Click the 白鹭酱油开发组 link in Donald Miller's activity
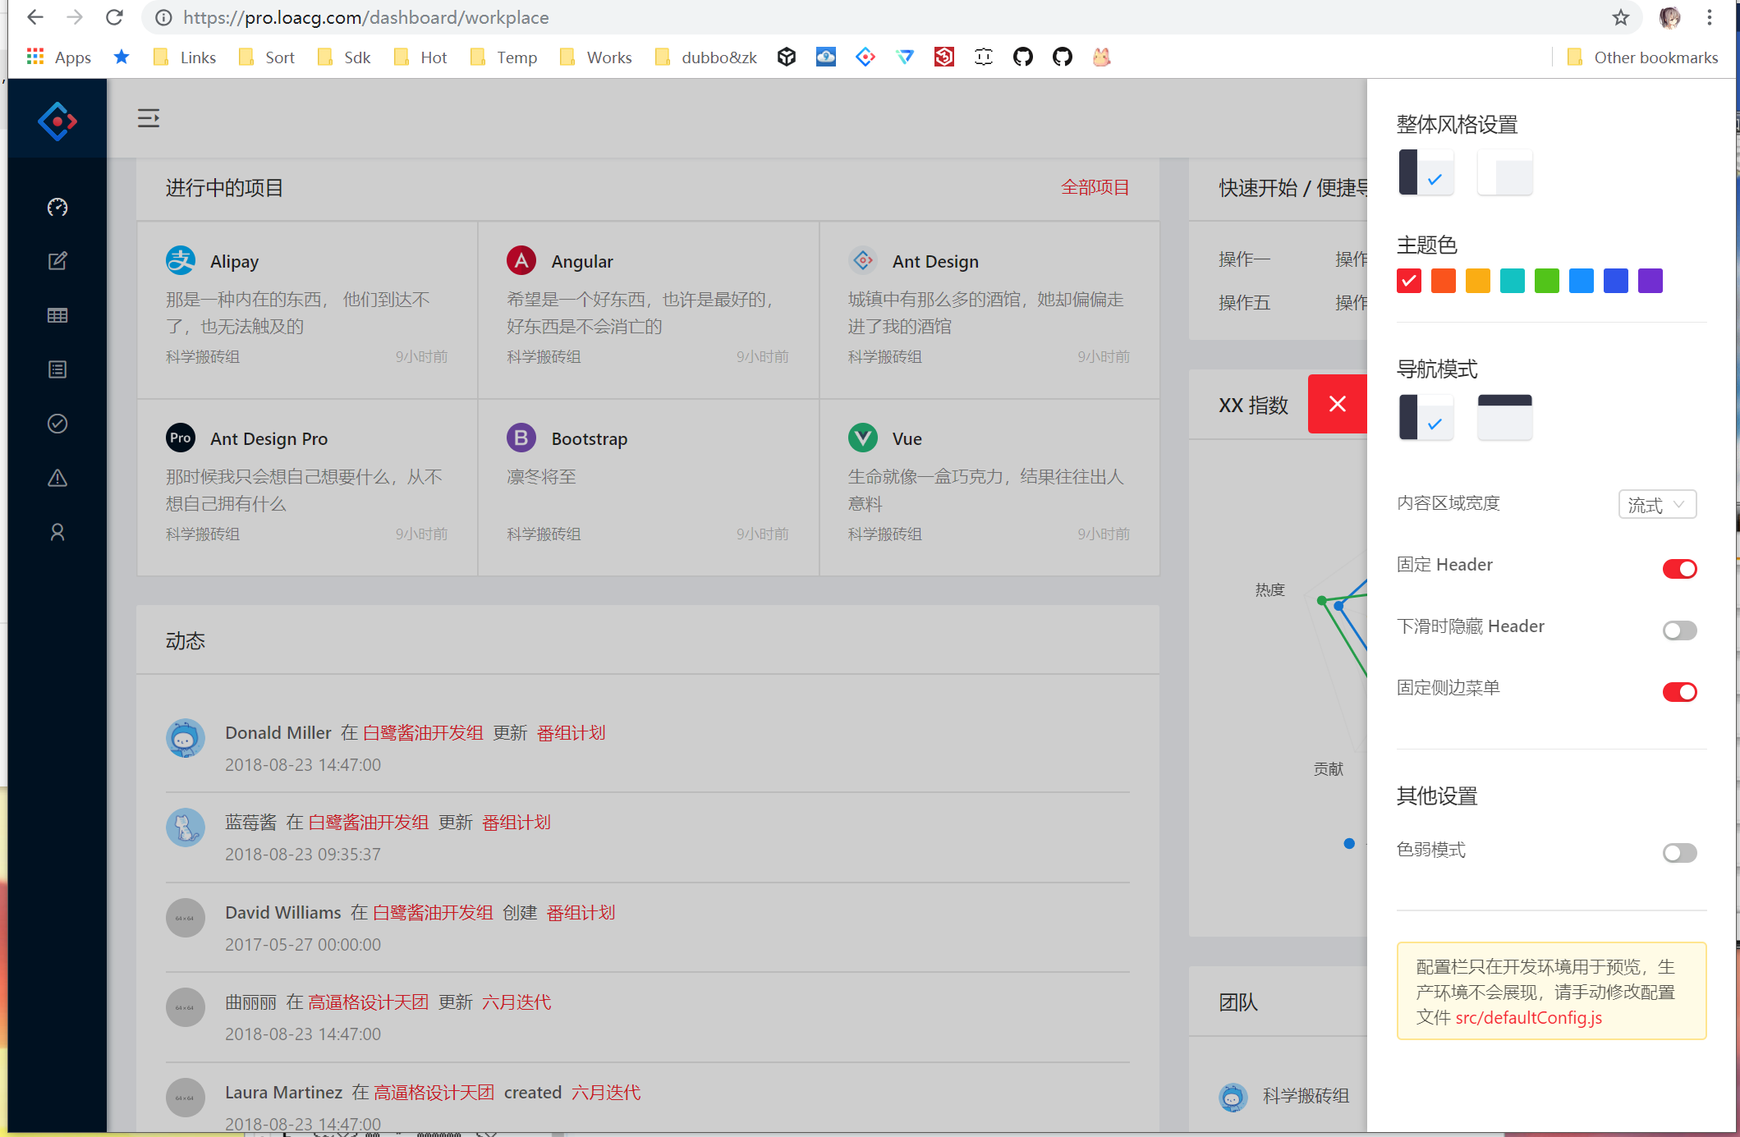This screenshot has height=1137, width=1740. pyautogui.click(x=423, y=732)
